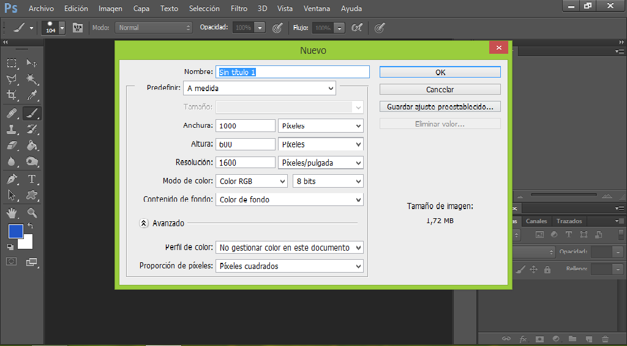Select the Eraser tool
This screenshot has width=627, height=346.
(12, 145)
